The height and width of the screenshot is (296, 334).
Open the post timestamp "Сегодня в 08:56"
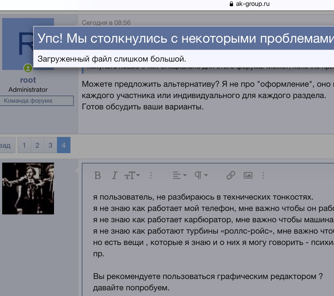click(106, 23)
